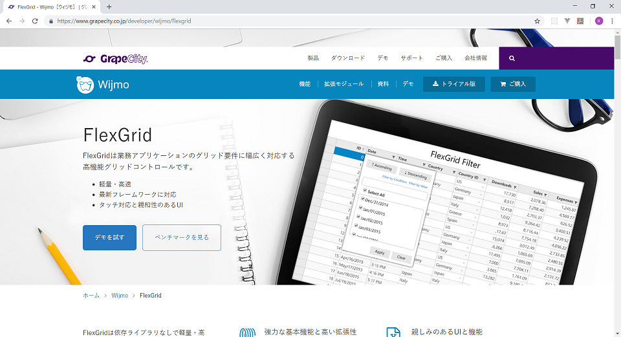
Task: Open the 会社情報 menu
Action: click(475, 58)
